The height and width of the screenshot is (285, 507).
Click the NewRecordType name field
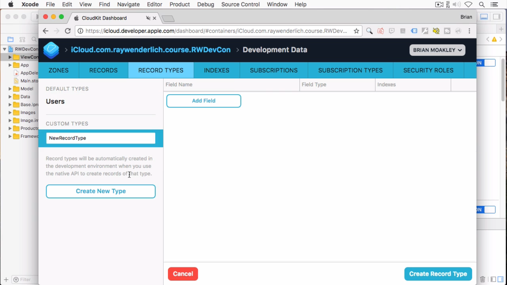pos(101,138)
